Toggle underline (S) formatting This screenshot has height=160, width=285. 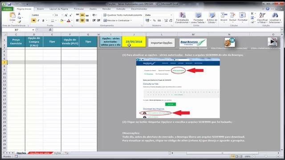(x=43, y=20)
